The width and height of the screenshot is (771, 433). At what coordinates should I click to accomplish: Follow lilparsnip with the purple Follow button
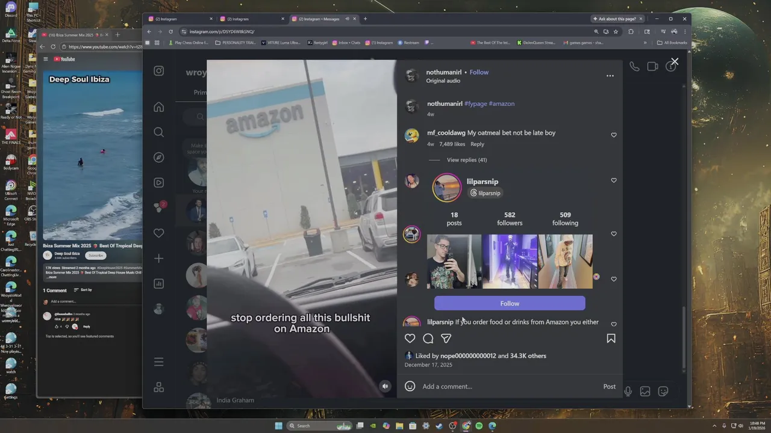click(x=510, y=303)
